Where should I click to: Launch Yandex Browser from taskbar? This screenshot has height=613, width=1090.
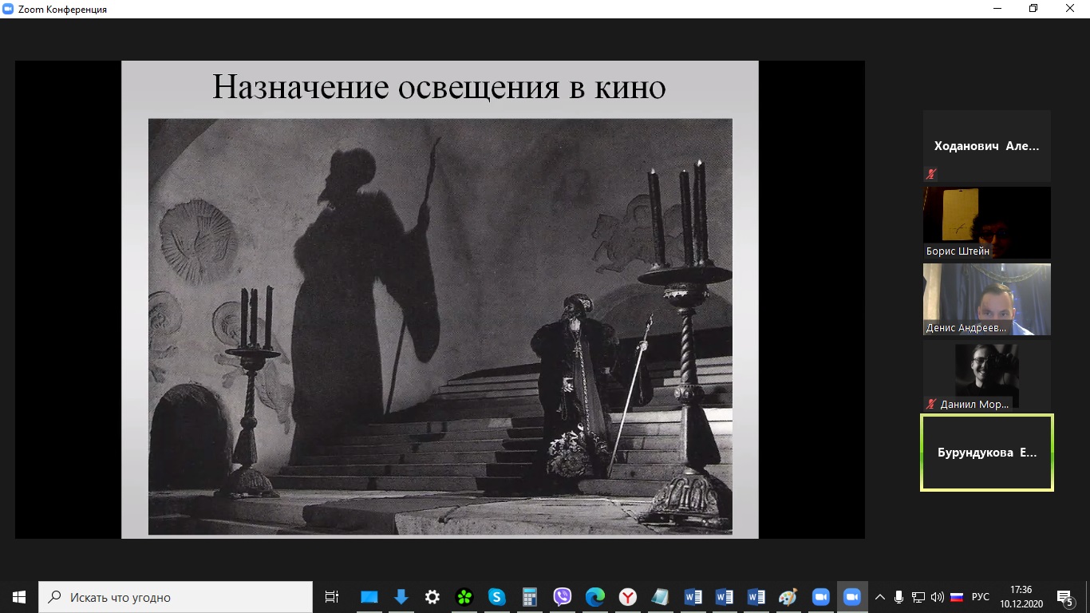click(628, 597)
